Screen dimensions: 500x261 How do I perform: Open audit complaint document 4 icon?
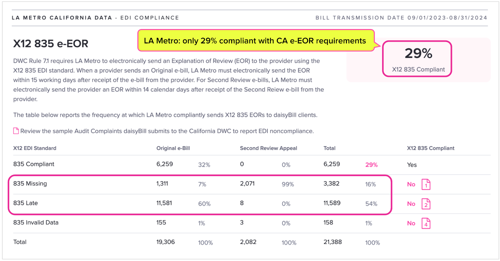[426, 223]
